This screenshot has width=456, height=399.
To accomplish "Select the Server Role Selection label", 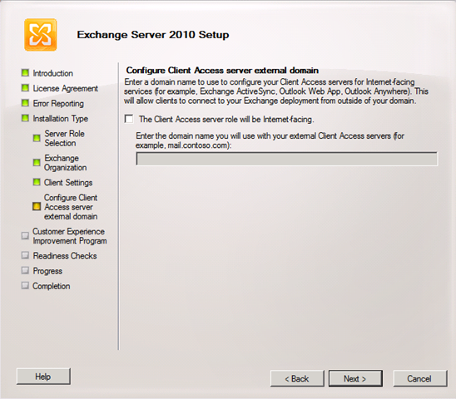I will tap(64, 138).
